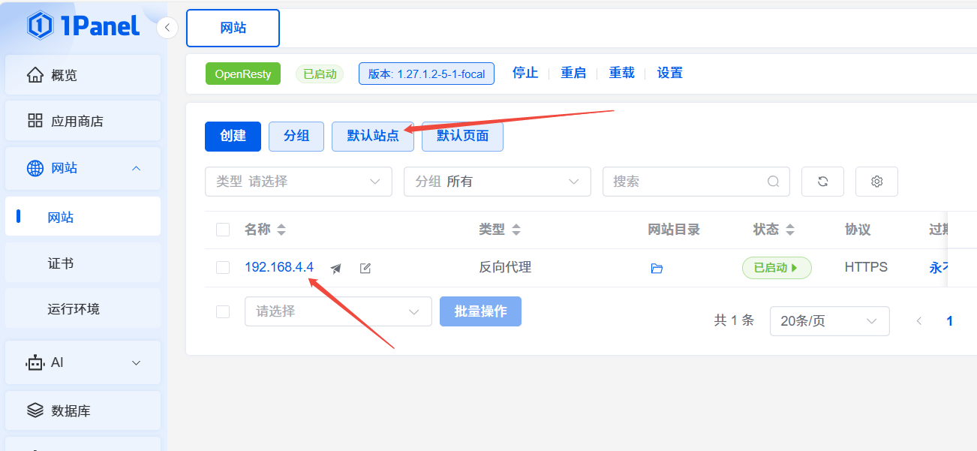Select the 应用商店 sidebar item
Viewport: 977px width, 451px height.
tap(77, 121)
